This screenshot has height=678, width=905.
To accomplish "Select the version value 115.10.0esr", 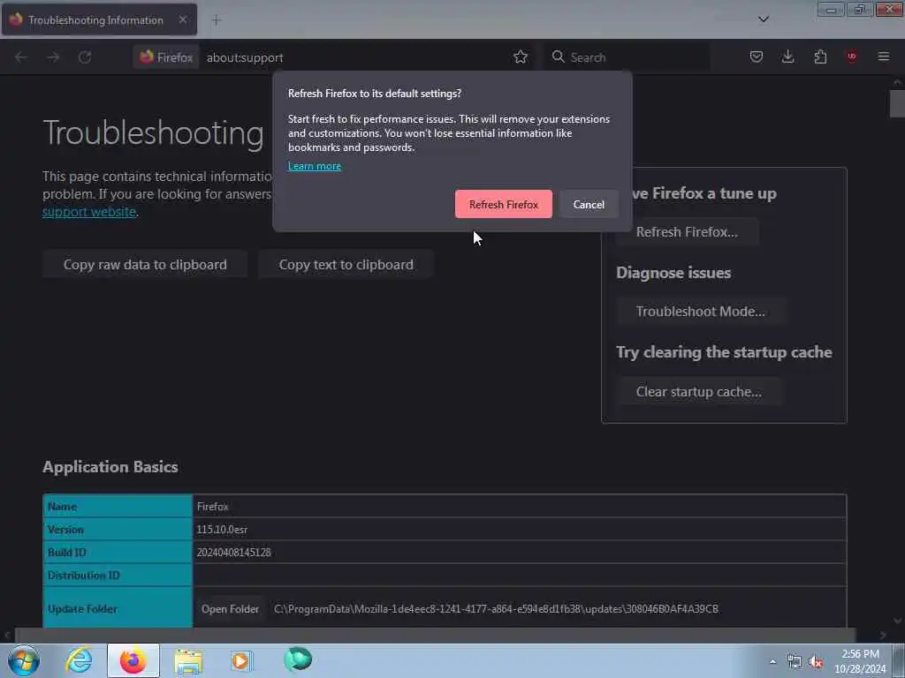I will [x=222, y=530].
